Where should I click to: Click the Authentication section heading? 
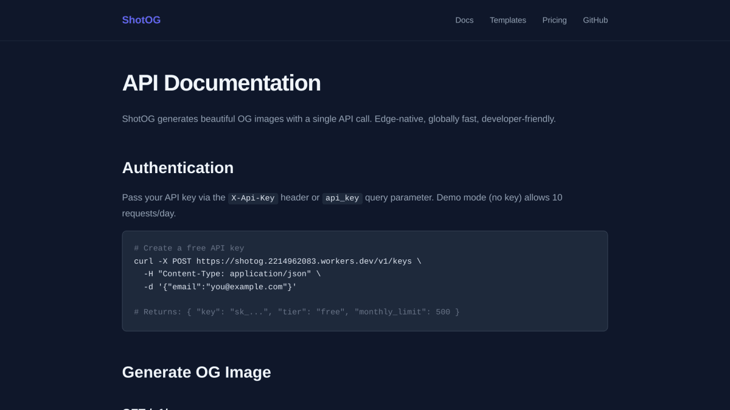pyautogui.click(x=178, y=168)
